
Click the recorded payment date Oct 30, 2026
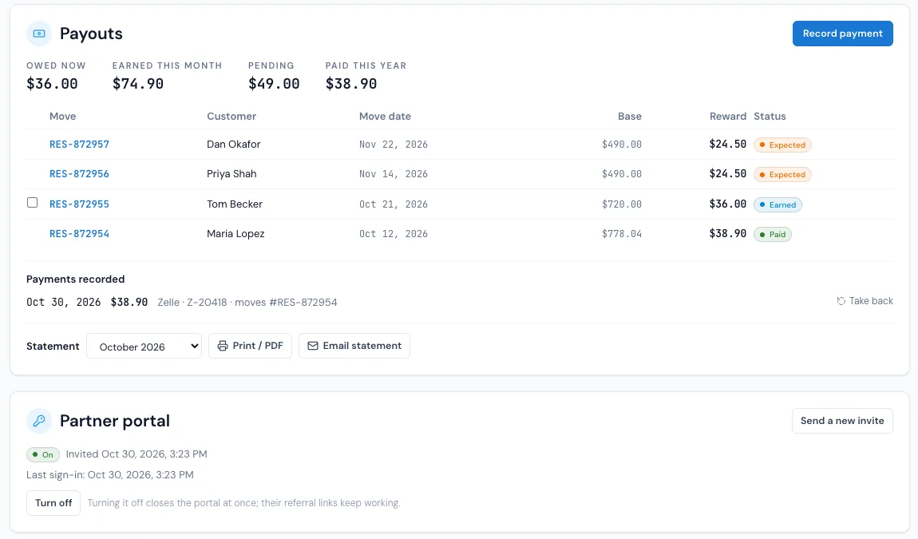(x=63, y=303)
